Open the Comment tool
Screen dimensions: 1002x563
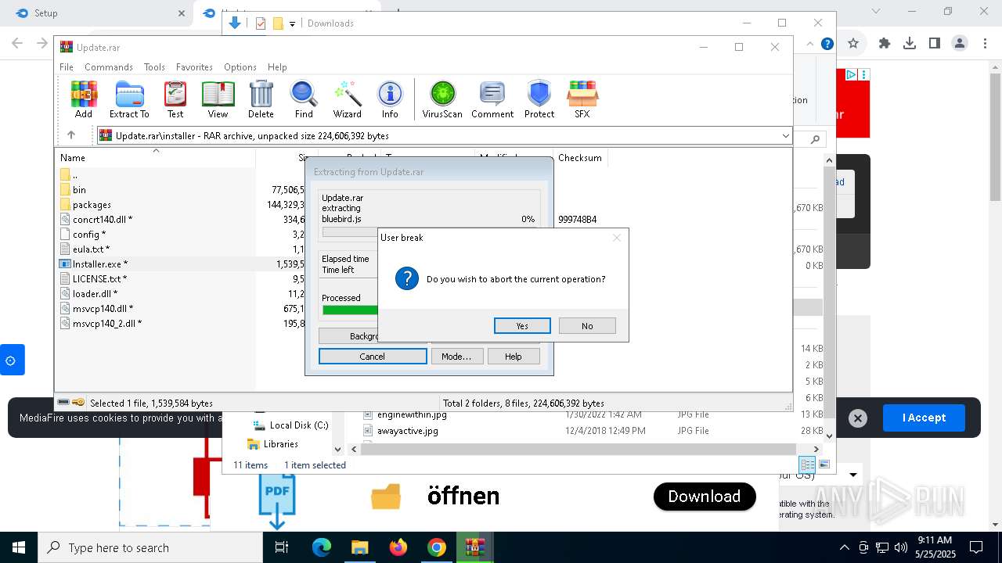tap(492, 99)
